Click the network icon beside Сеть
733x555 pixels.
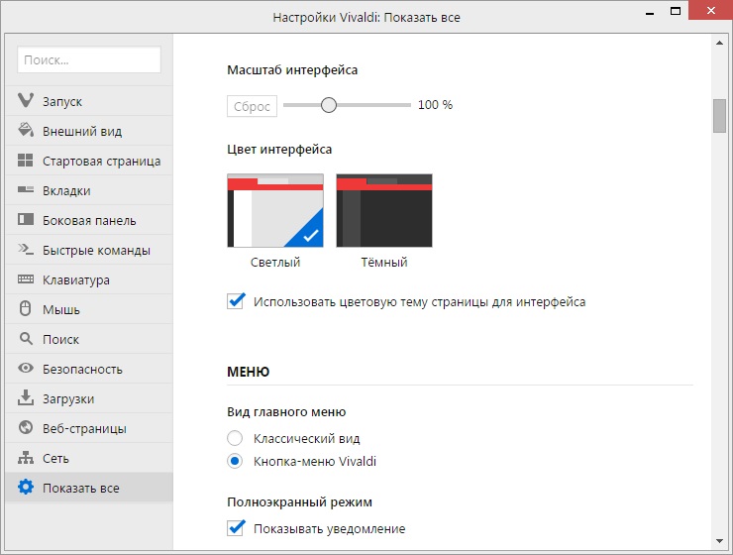pos(26,457)
